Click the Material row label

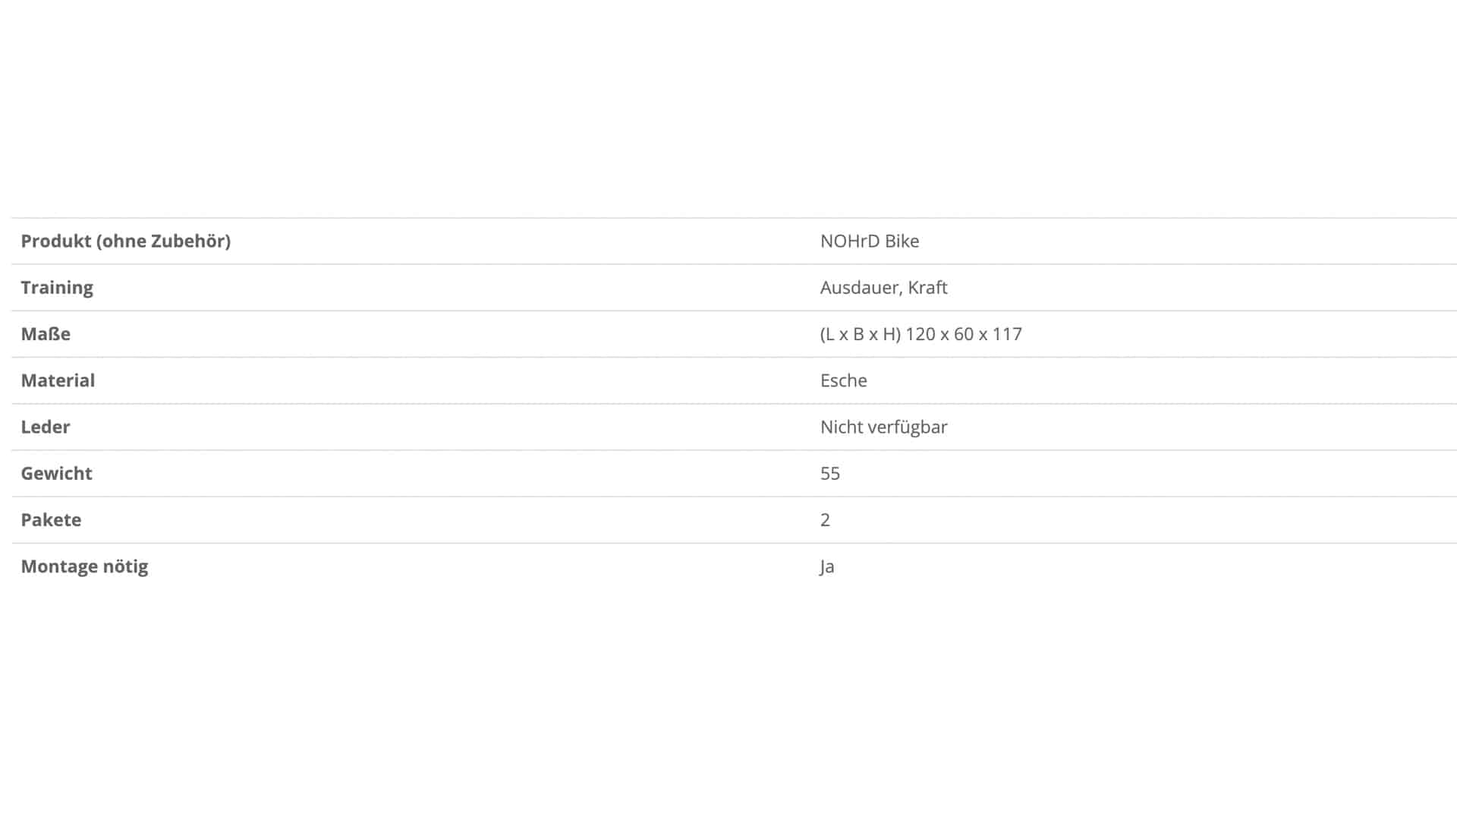(58, 380)
